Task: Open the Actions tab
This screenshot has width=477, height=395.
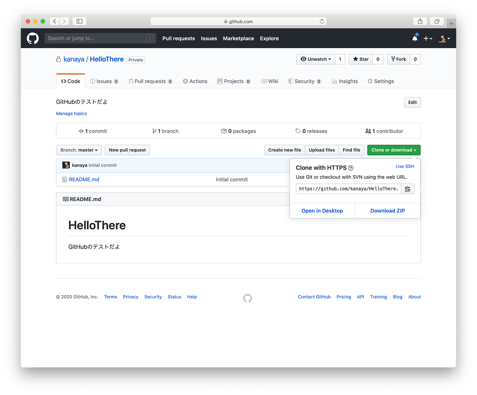Action: coord(195,81)
